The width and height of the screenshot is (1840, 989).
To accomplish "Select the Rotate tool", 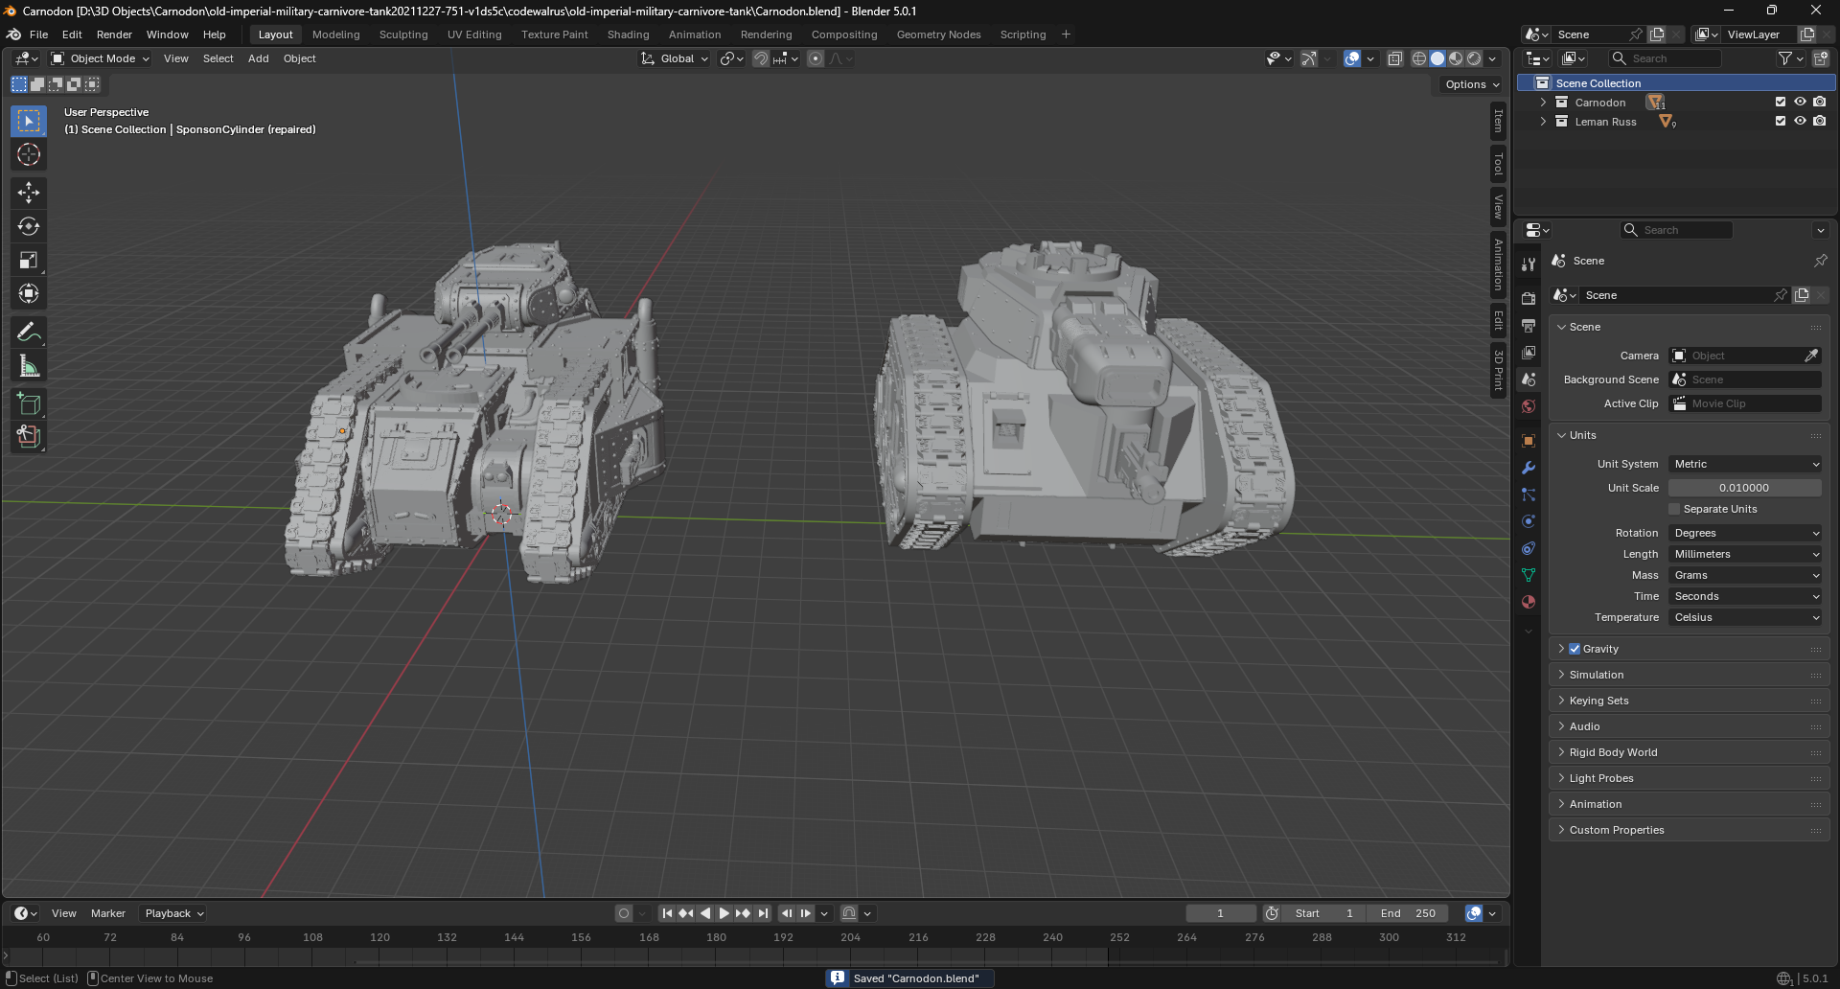I will point(29,227).
